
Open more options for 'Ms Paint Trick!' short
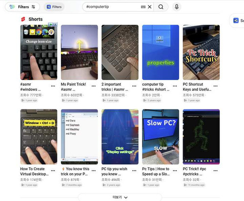point(94,86)
